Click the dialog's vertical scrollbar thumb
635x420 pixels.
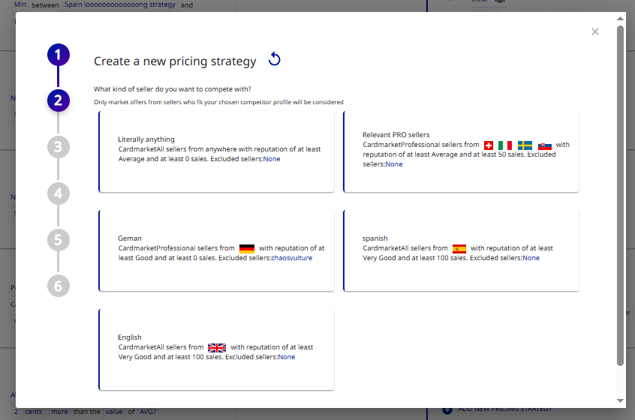(x=620, y=196)
